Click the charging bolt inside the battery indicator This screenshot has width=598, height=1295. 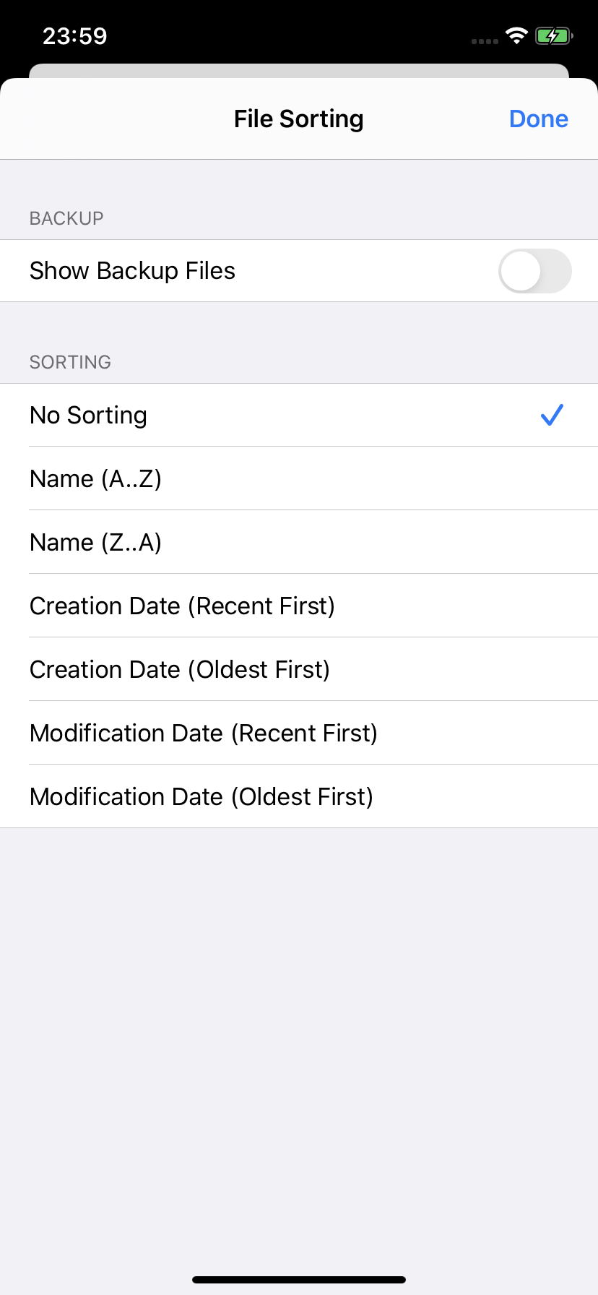tap(553, 35)
